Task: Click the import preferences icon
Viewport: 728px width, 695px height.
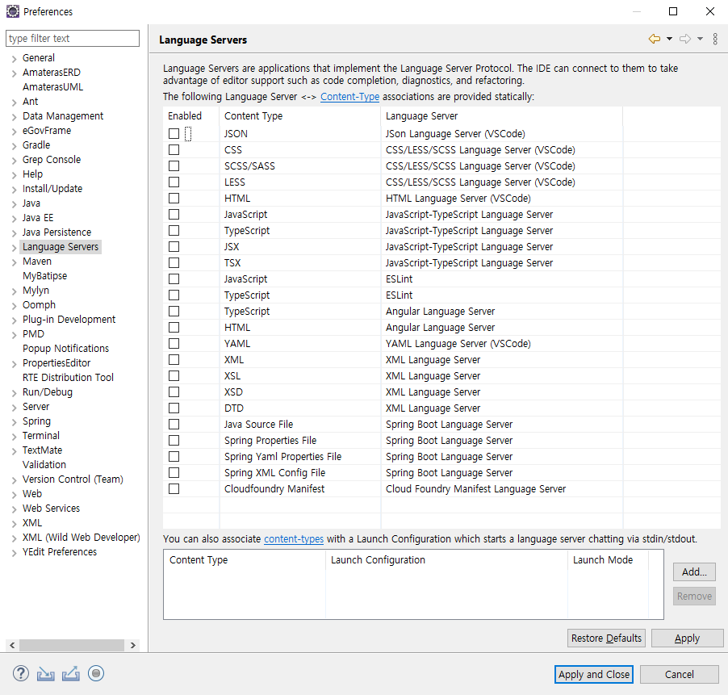Action: pos(45,674)
